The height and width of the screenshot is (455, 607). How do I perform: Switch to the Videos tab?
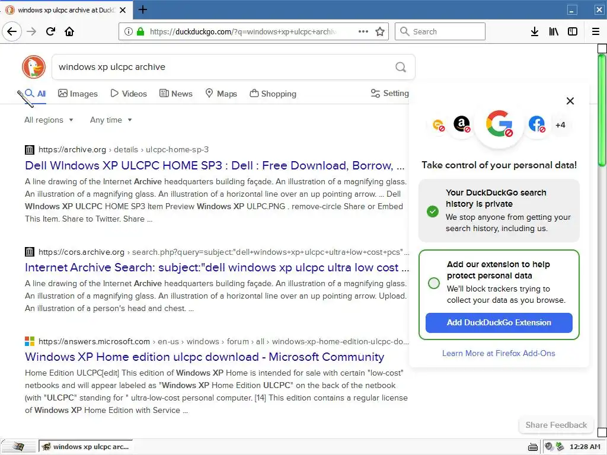pos(129,94)
